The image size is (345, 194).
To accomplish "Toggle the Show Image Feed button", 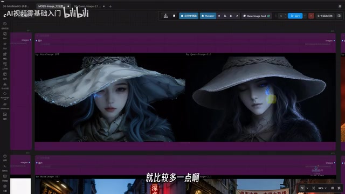I will [x=257, y=16].
